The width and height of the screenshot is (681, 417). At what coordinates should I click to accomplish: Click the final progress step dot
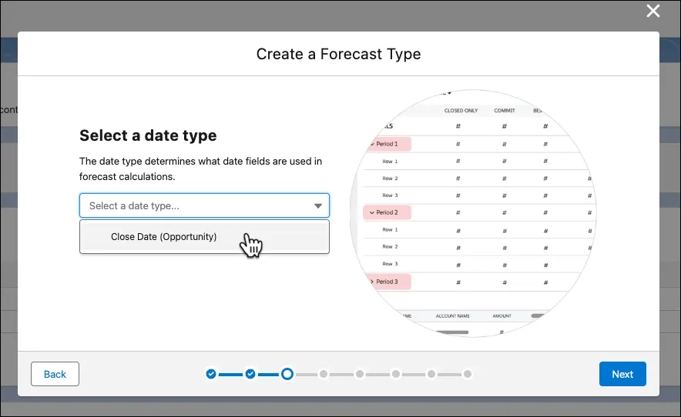pyautogui.click(x=468, y=374)
